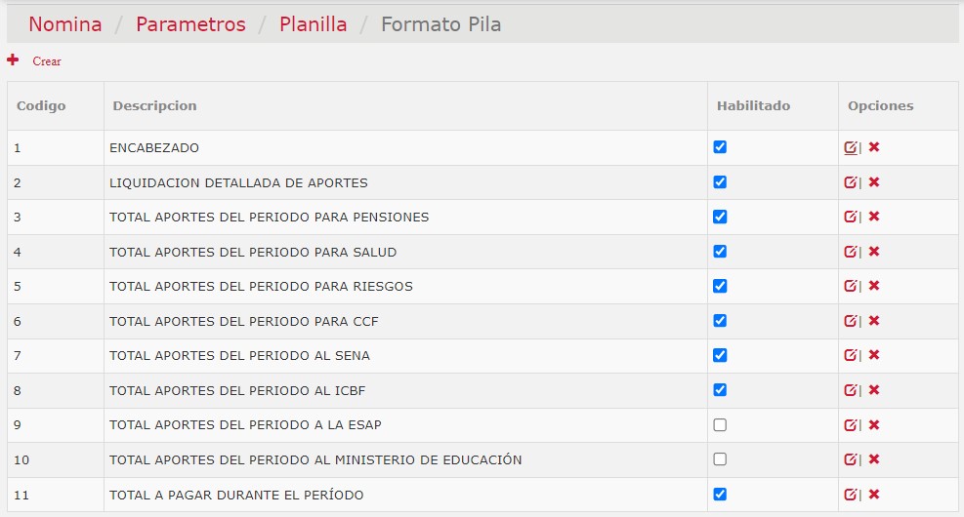Click the red plus Crear icon
Viewport: 964px width, 517px height.
(x=13, y=60)
